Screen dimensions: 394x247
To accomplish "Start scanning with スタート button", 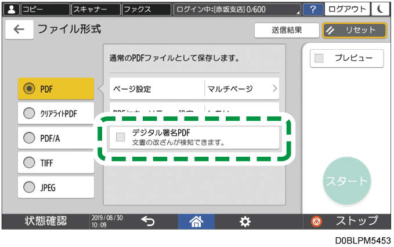I will (347, 181).
